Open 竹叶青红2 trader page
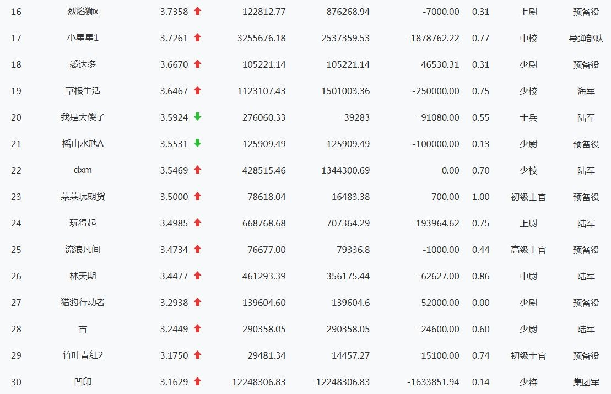 point(83,355)
